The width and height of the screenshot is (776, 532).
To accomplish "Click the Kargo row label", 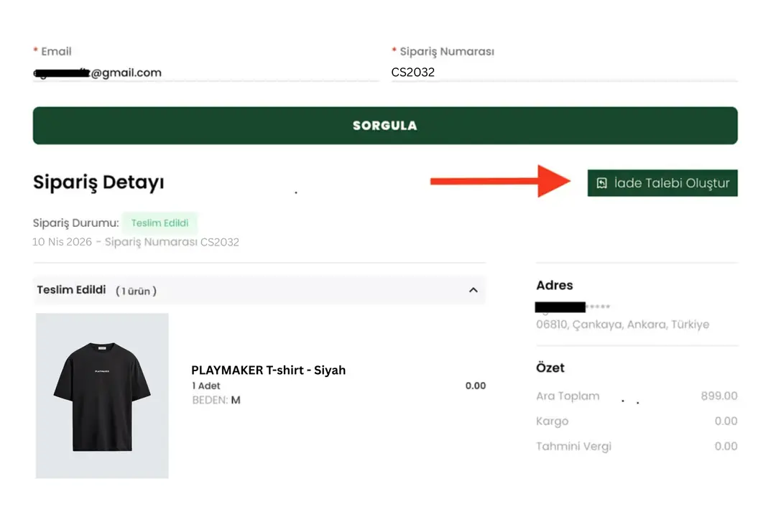I will click(552, 421).
